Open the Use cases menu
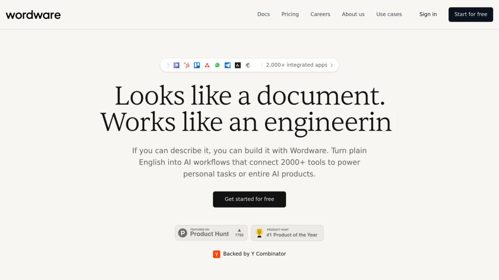Viewport: 499px width, 280px height. coord(389,14)
